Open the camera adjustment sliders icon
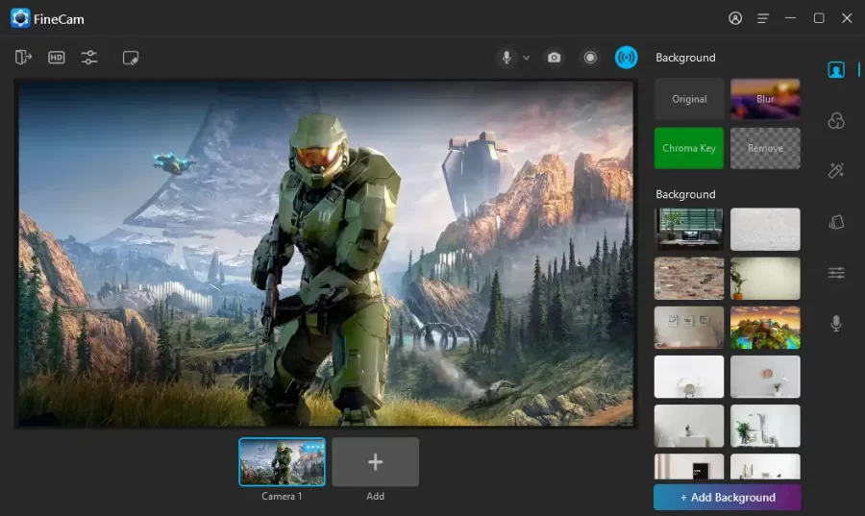865x516 pixels. (89, 58)
